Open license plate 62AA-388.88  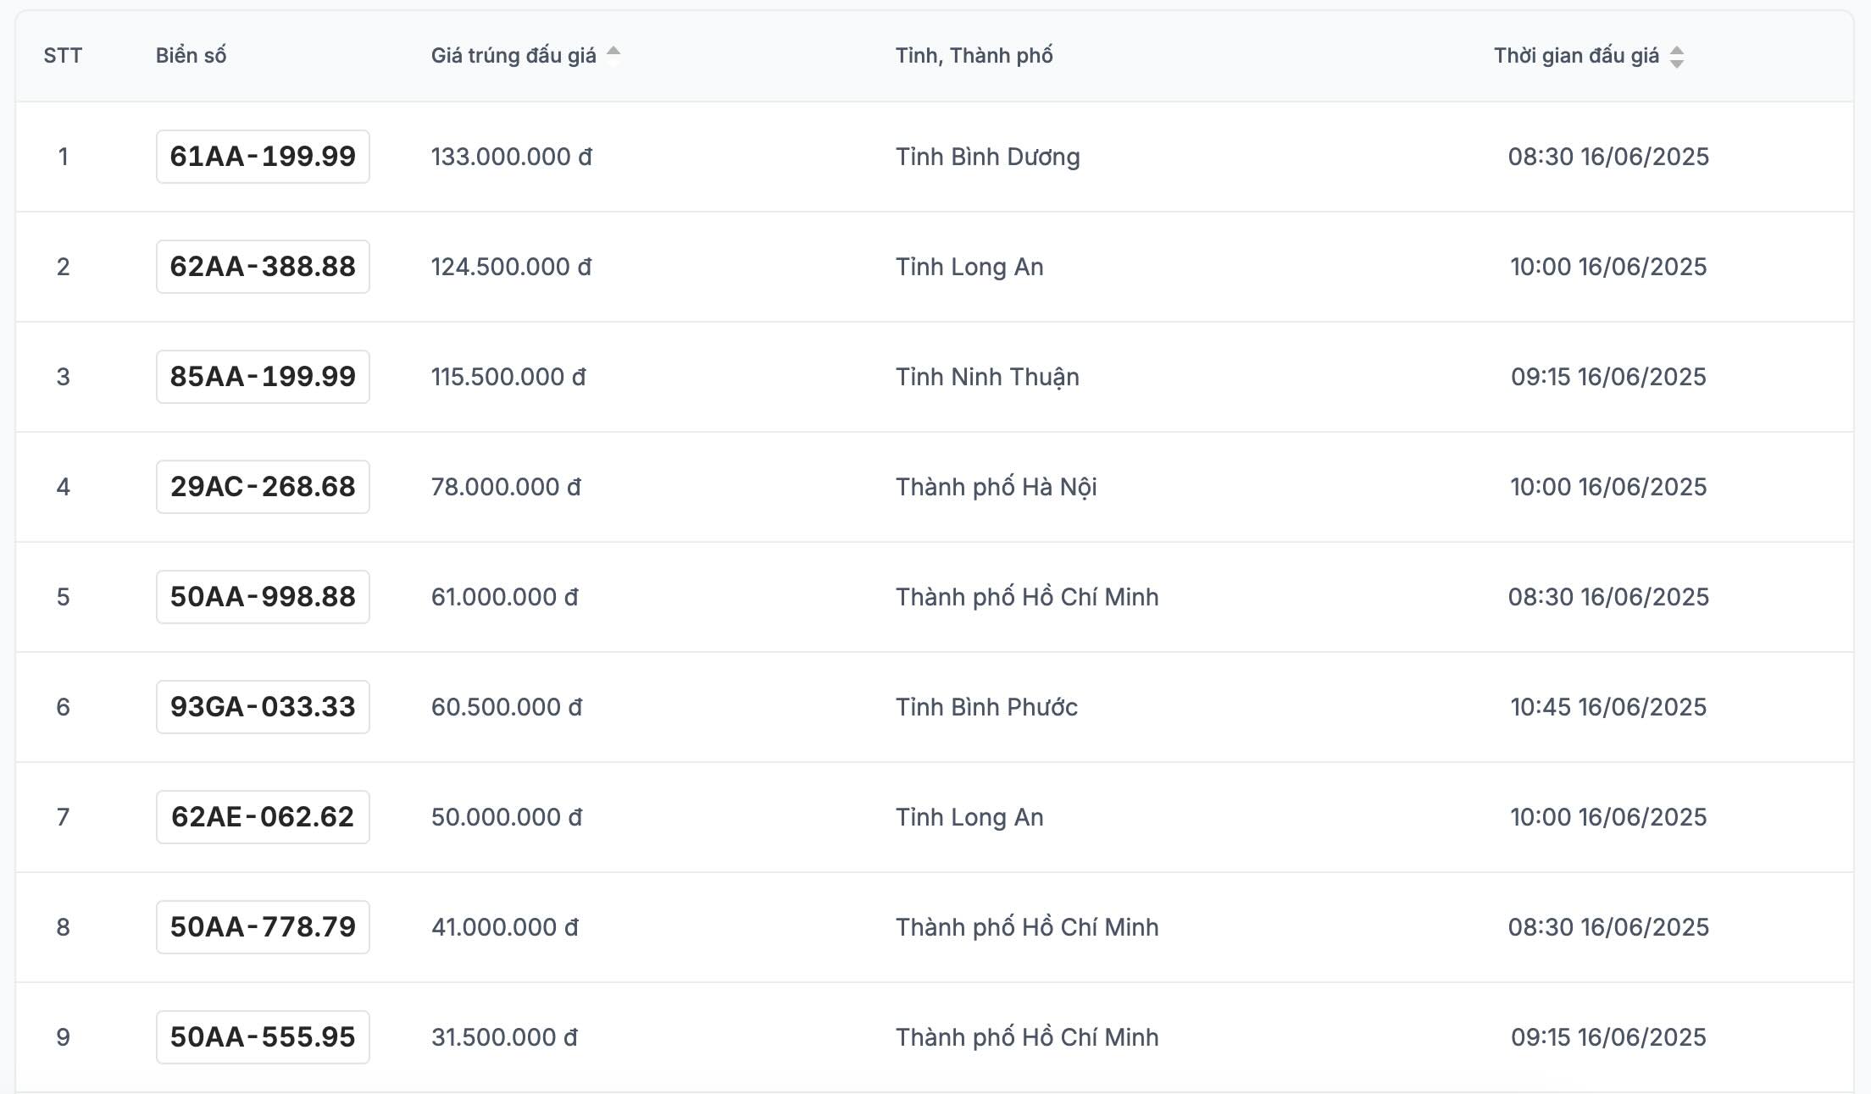(263, 267)
